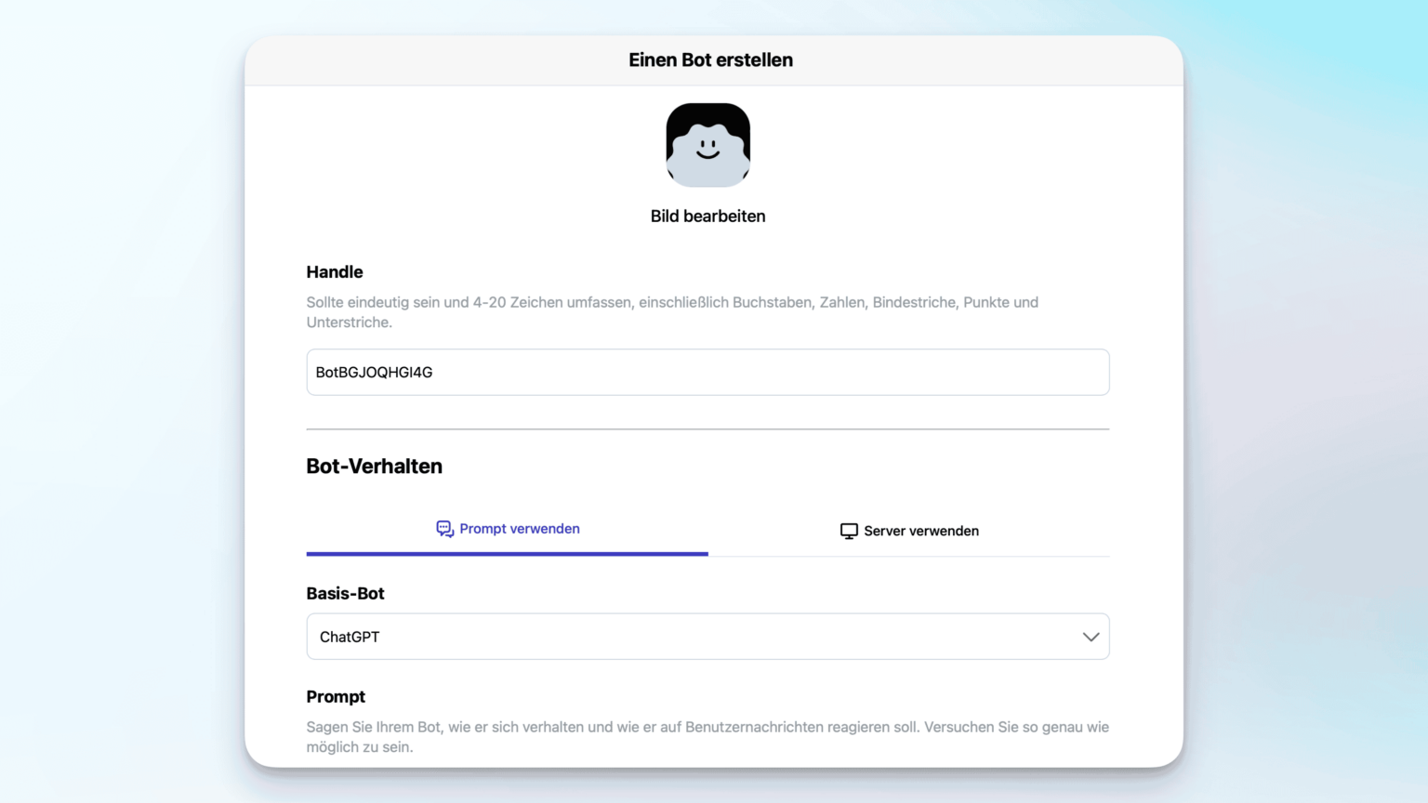Click the blue underline below Prompt verwenden
Viewport: 1428px width, 803px height.
coord(508,553)
